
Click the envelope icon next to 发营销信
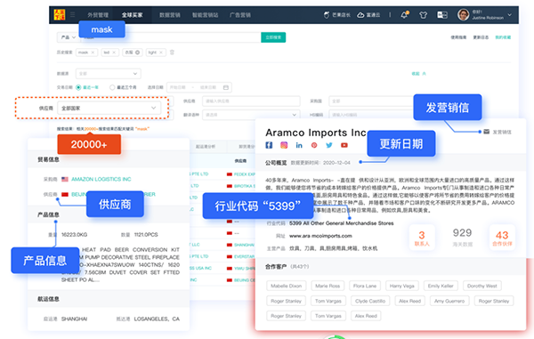pyautogui.click(x=486, y=132)
